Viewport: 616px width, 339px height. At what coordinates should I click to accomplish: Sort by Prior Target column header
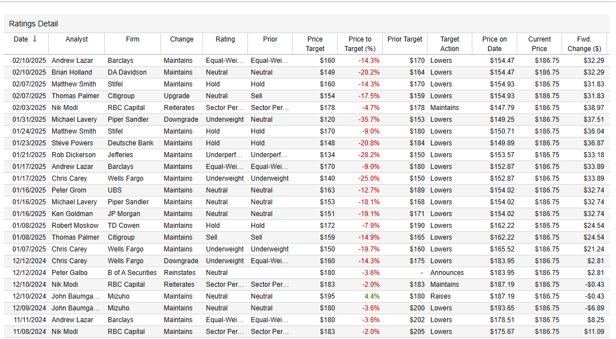point(404,39)
